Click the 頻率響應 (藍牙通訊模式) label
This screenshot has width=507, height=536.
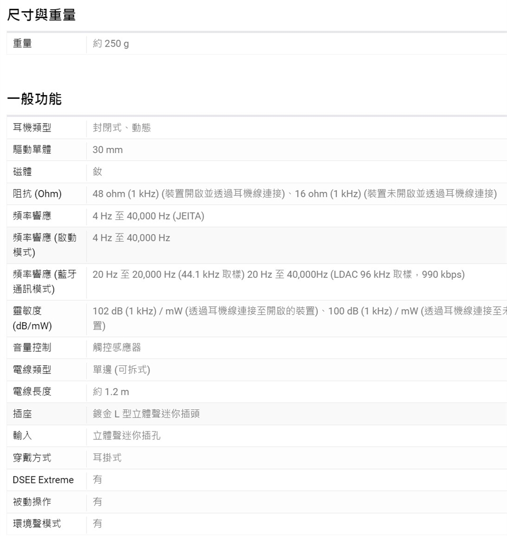(44, 281)
